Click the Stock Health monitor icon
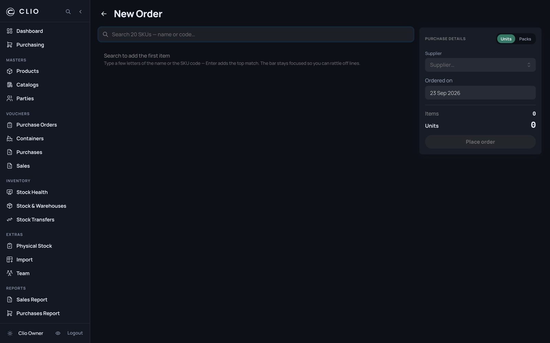This screenshot has height=343, width=550. coord(10,192)
